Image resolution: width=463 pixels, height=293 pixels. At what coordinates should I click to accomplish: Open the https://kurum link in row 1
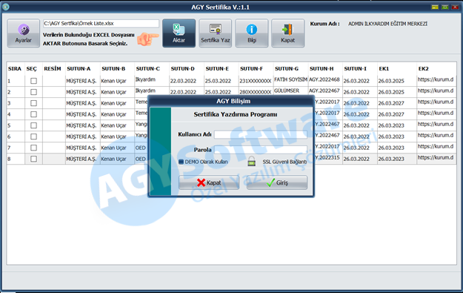436,79
